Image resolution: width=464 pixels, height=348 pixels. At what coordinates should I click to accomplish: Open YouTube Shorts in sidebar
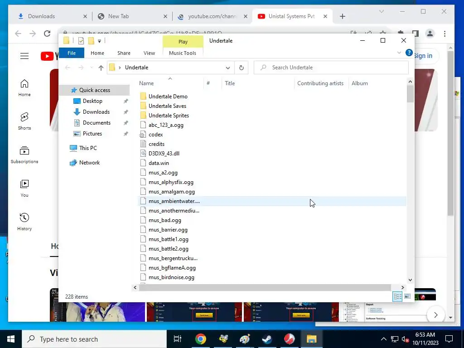pyautogui.click(x=24, y=121)
